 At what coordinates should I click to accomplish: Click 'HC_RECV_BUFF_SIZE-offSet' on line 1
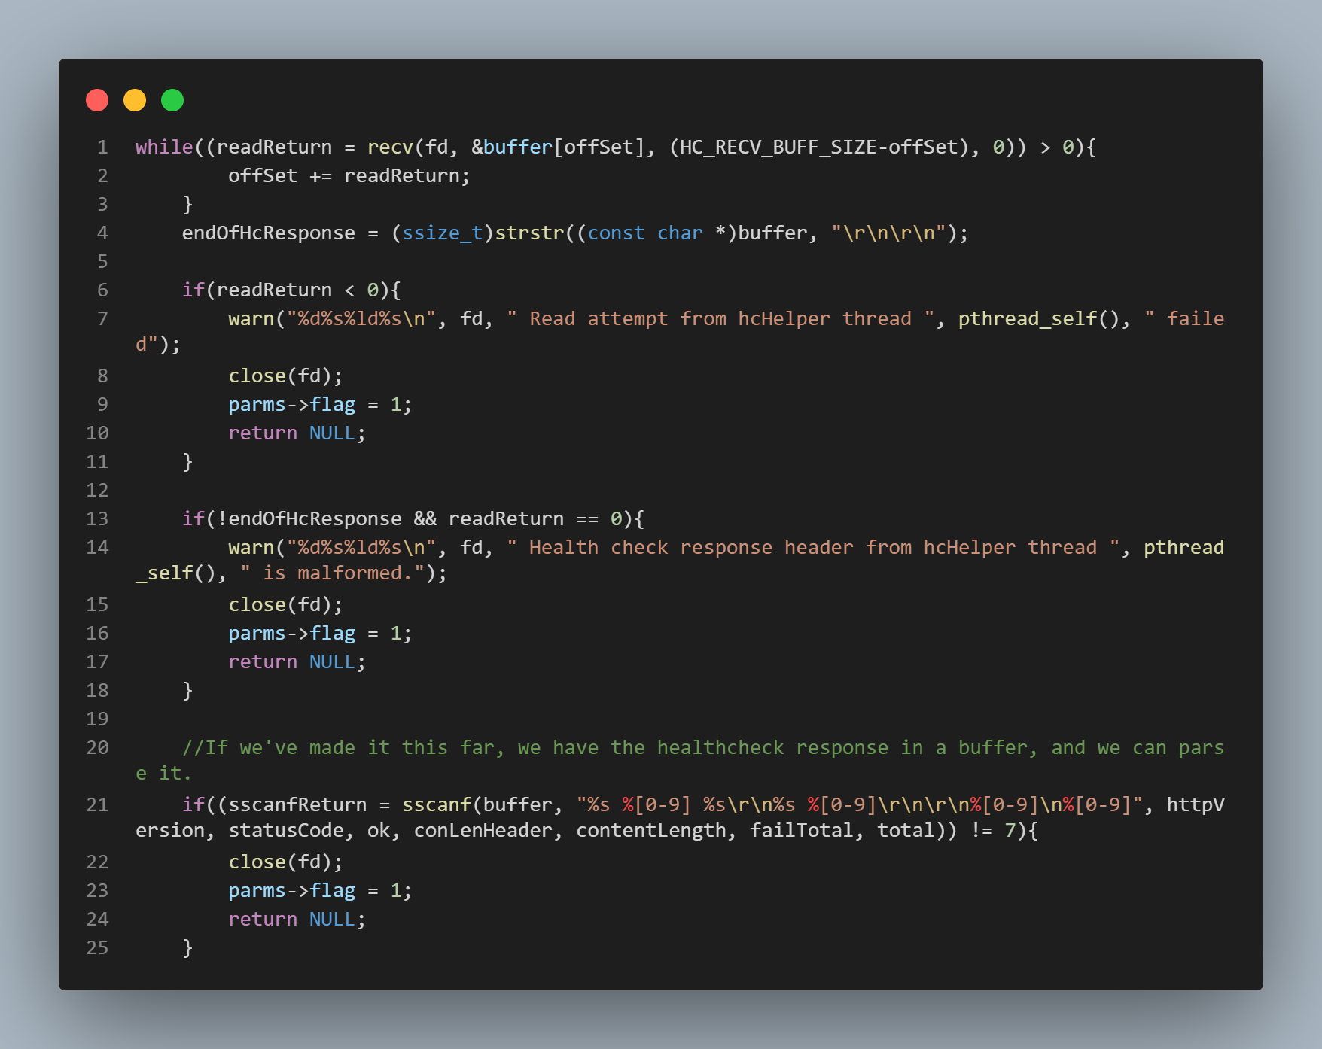click(818, 147)
